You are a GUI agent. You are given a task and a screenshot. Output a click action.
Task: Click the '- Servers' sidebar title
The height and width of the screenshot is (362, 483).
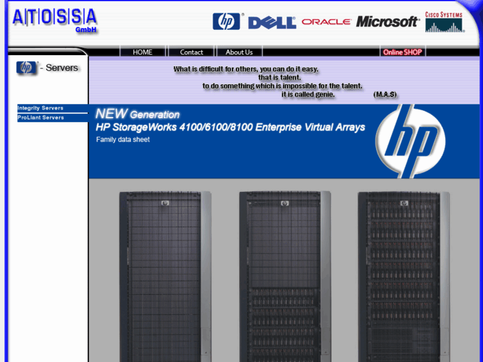point(59,68)
